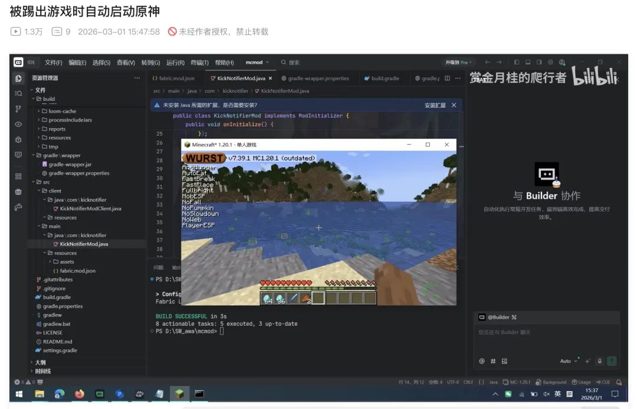Close the KickNotifierMod.java tab
This screenshot has height=409, width=637.
[x=270, y=78]
